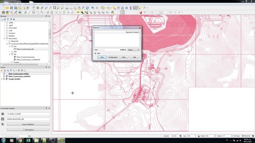The image size is (255, 143).
Task: Toggle visibility of Google Satellite layer
Action: click(4, 79)
